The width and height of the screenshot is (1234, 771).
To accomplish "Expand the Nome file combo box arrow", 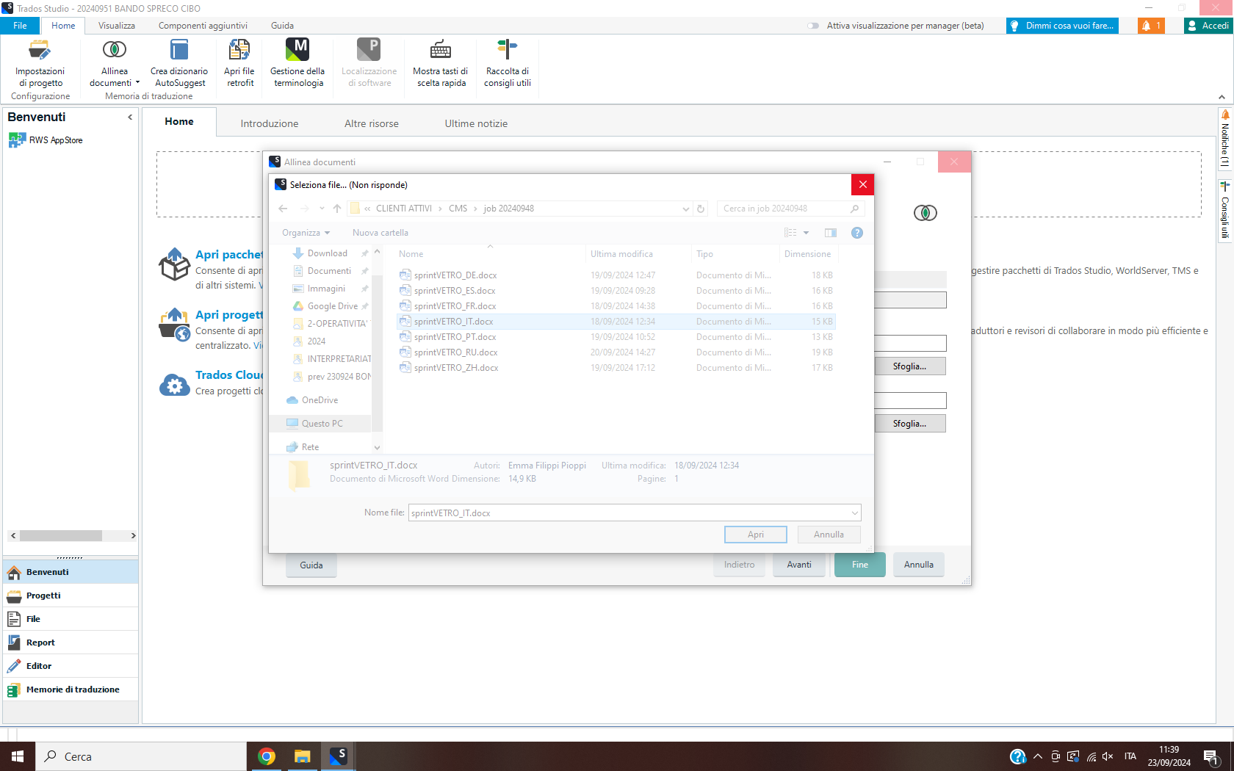I will click(x=855, y=513).
